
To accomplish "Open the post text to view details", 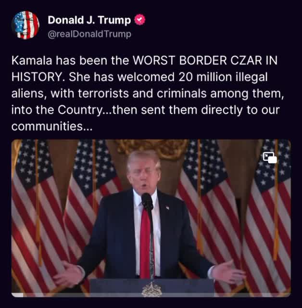I will point(148,93).
